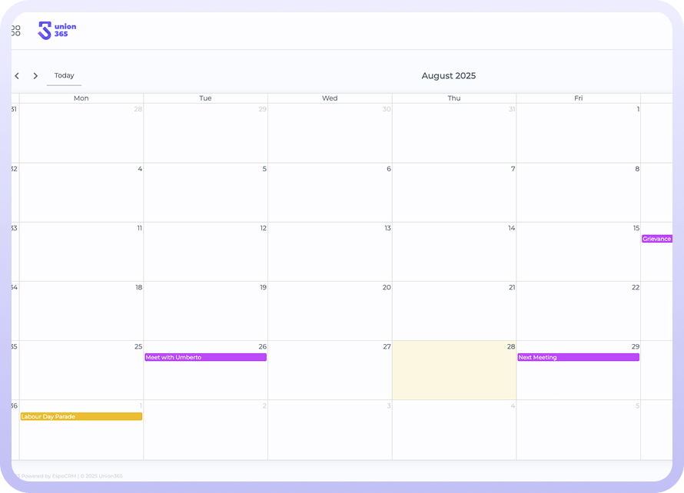Click the EspoCRM link in footer
This screenshot has width=684, height=493.
click(x=64, y=476)
